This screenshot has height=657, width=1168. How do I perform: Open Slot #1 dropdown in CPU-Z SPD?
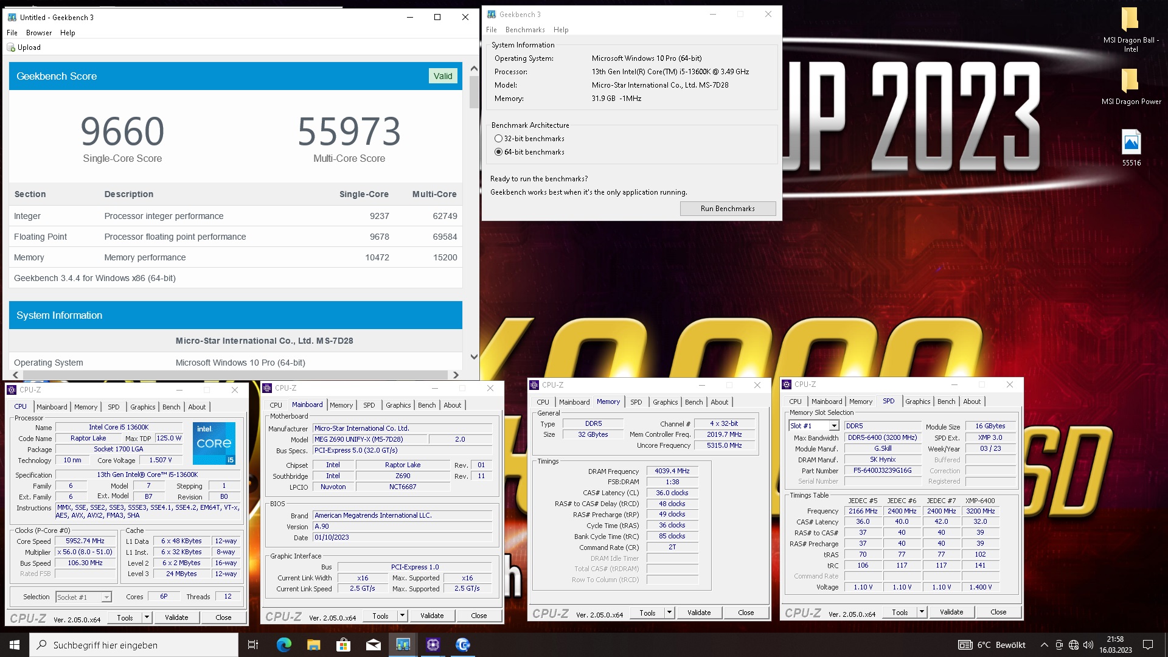834,426
